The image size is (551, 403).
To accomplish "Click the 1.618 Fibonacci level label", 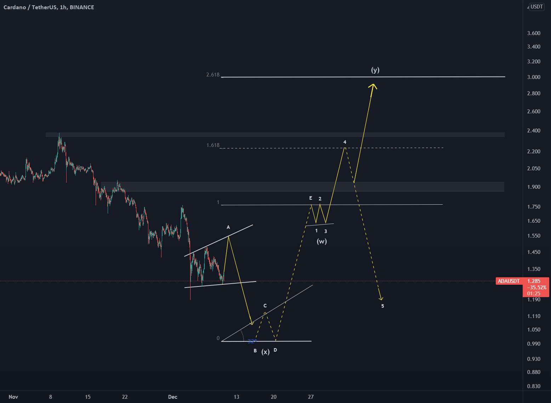I will 213,145.
